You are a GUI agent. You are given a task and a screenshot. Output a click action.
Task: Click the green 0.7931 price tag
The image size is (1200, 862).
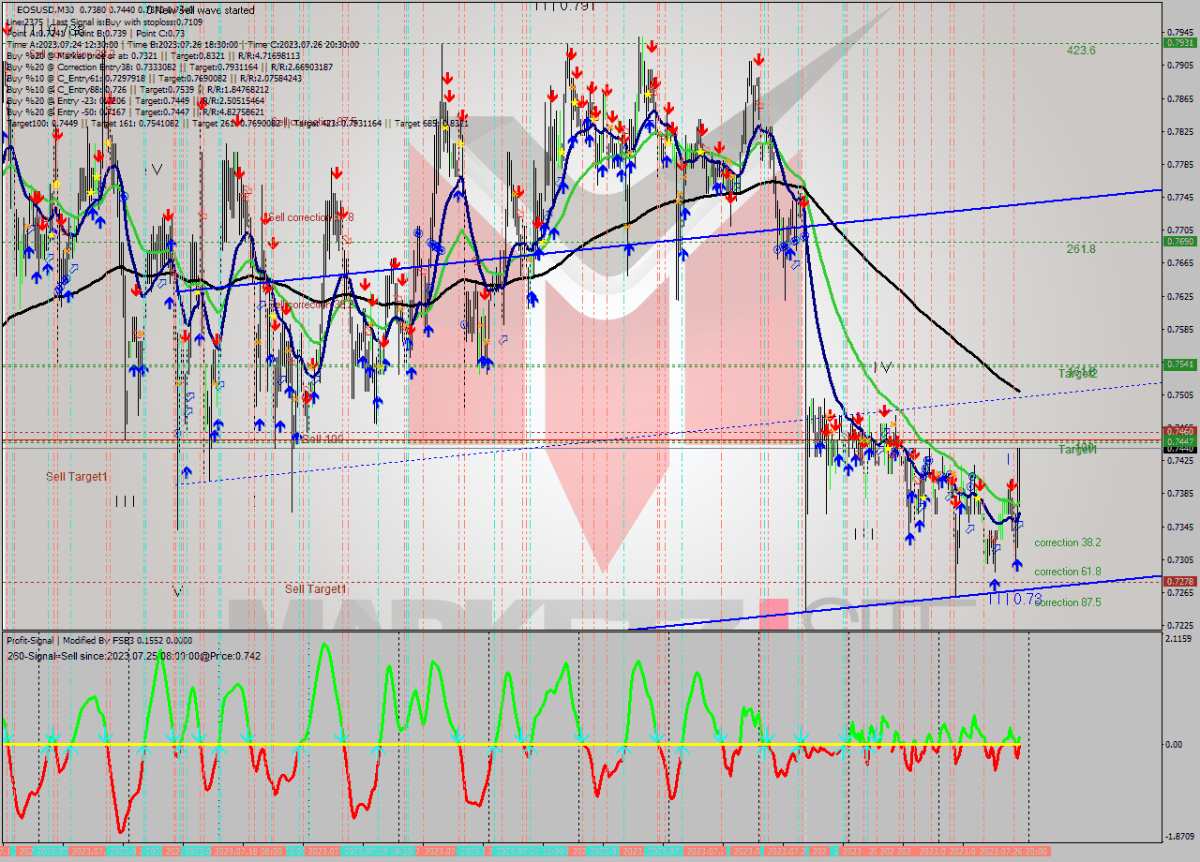[x=1179, y=42]
